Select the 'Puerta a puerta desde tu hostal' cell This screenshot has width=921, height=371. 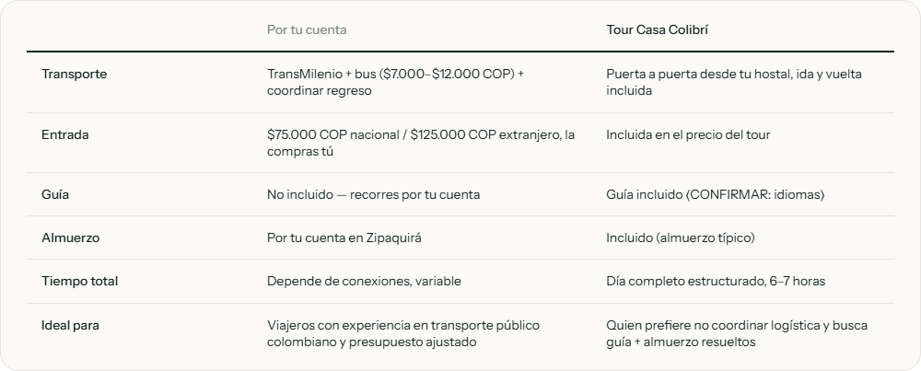tap(734, 82)
